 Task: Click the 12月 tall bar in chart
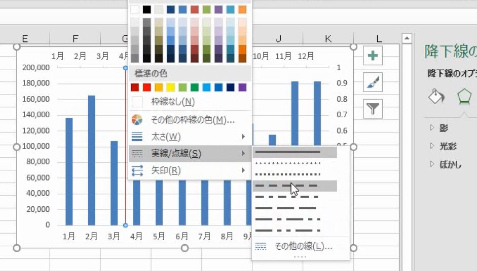point(317,113)
